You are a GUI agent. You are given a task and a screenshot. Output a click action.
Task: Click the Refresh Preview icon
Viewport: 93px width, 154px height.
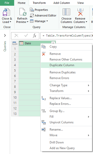(23, 12)
